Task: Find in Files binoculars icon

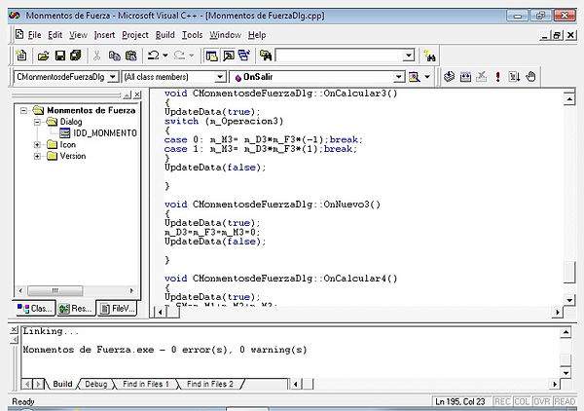Action: [x=266, y=56]
